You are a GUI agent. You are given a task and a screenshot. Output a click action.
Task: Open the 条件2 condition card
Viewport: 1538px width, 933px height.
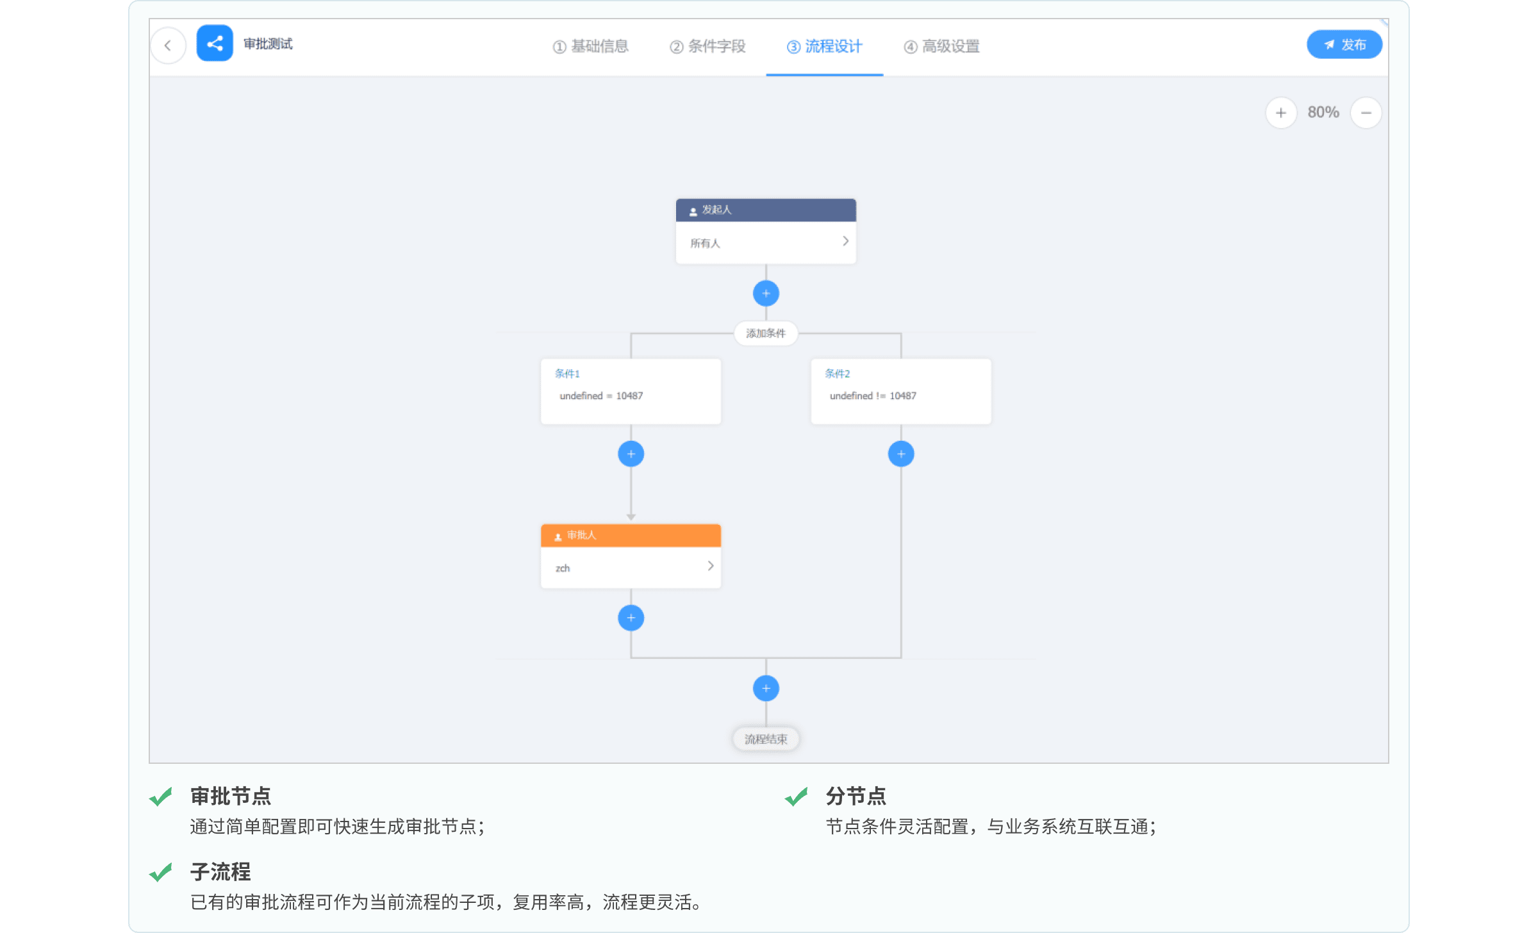coord(900,391)
